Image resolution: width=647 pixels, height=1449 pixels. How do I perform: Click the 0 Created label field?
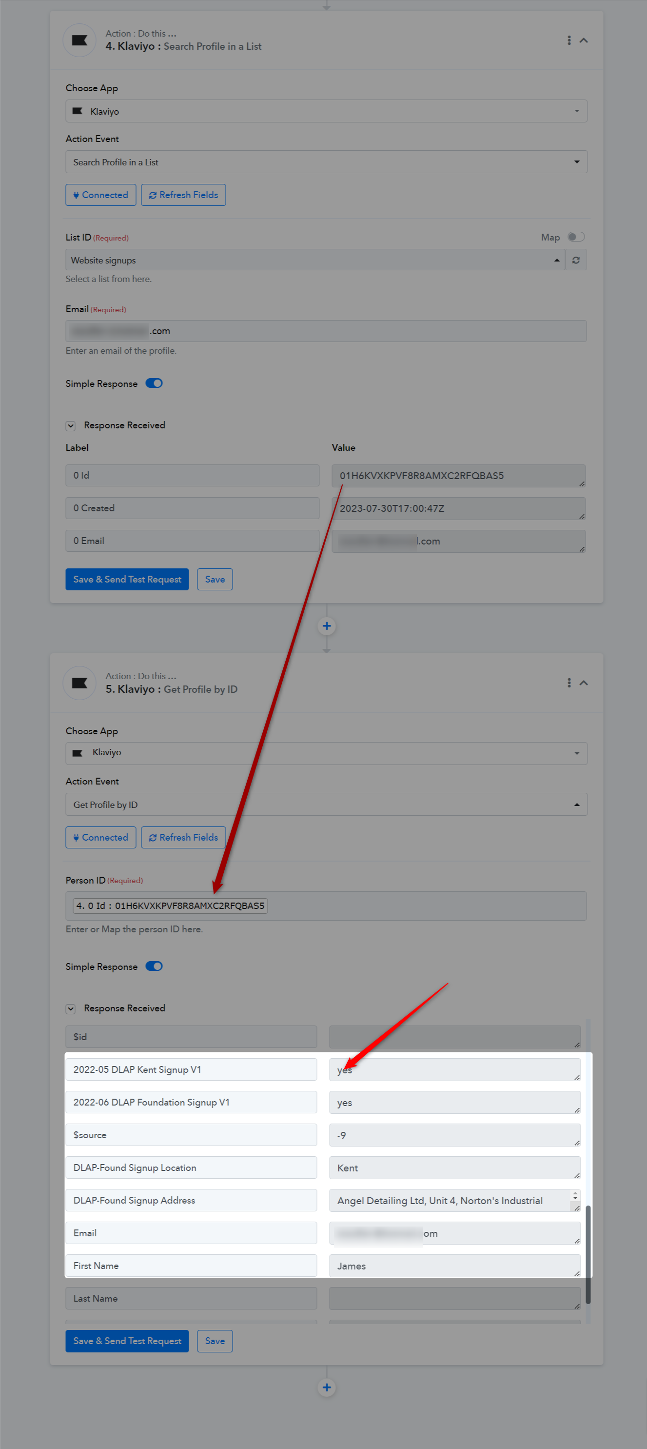coord(192,508)
